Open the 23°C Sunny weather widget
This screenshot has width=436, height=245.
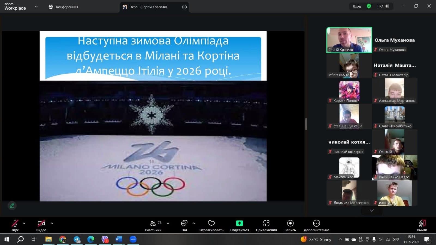(x=316, y=239)
